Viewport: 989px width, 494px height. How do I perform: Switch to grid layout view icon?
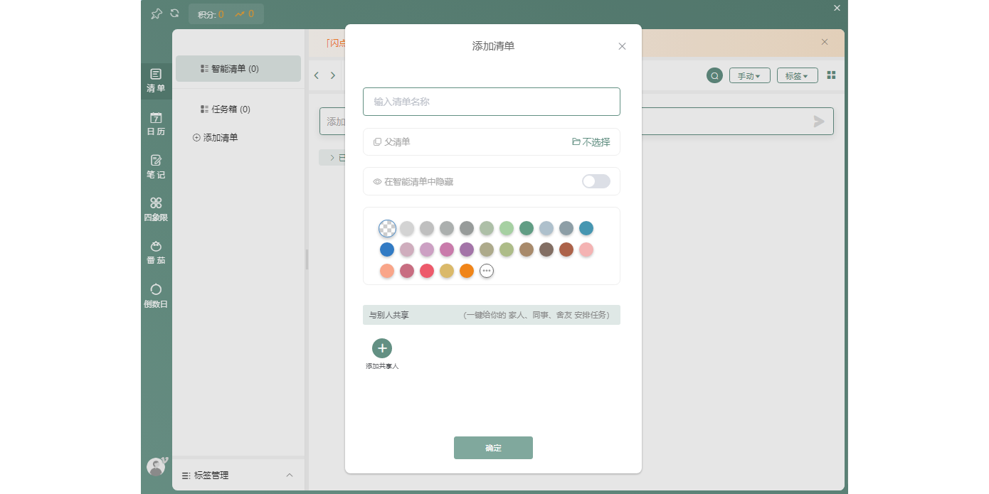831,75
